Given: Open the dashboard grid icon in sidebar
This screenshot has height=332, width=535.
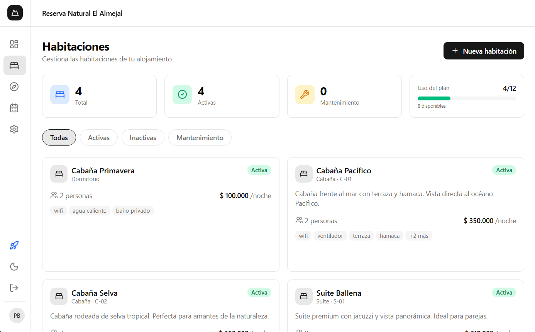Looking at the screenshot, I should click(14, 44).
